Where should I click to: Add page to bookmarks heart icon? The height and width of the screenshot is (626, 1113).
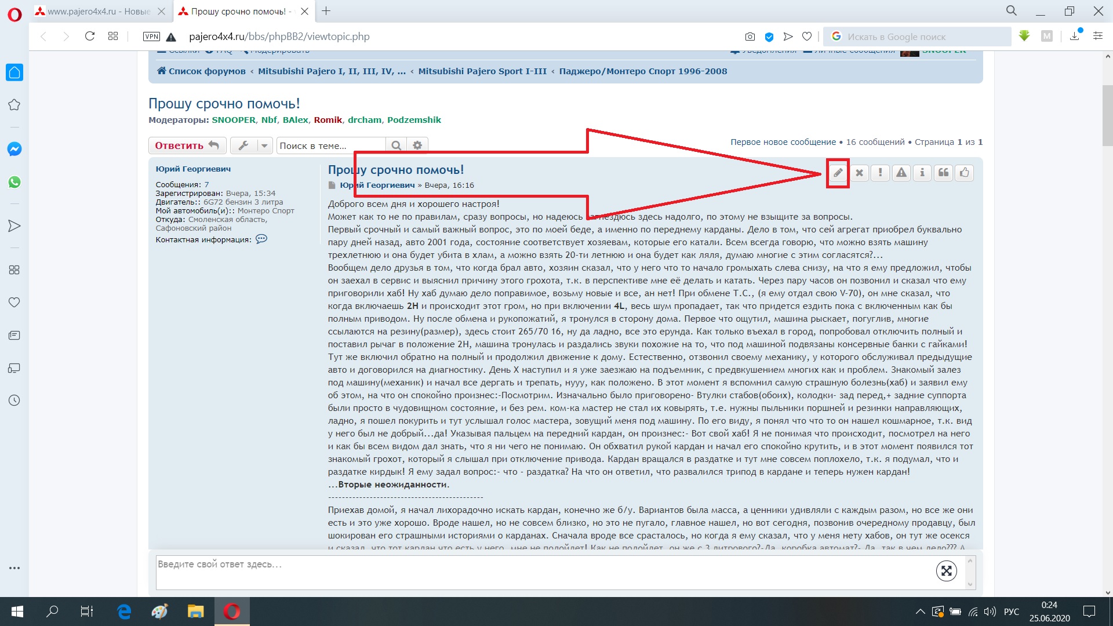click(x=806, y=37)
